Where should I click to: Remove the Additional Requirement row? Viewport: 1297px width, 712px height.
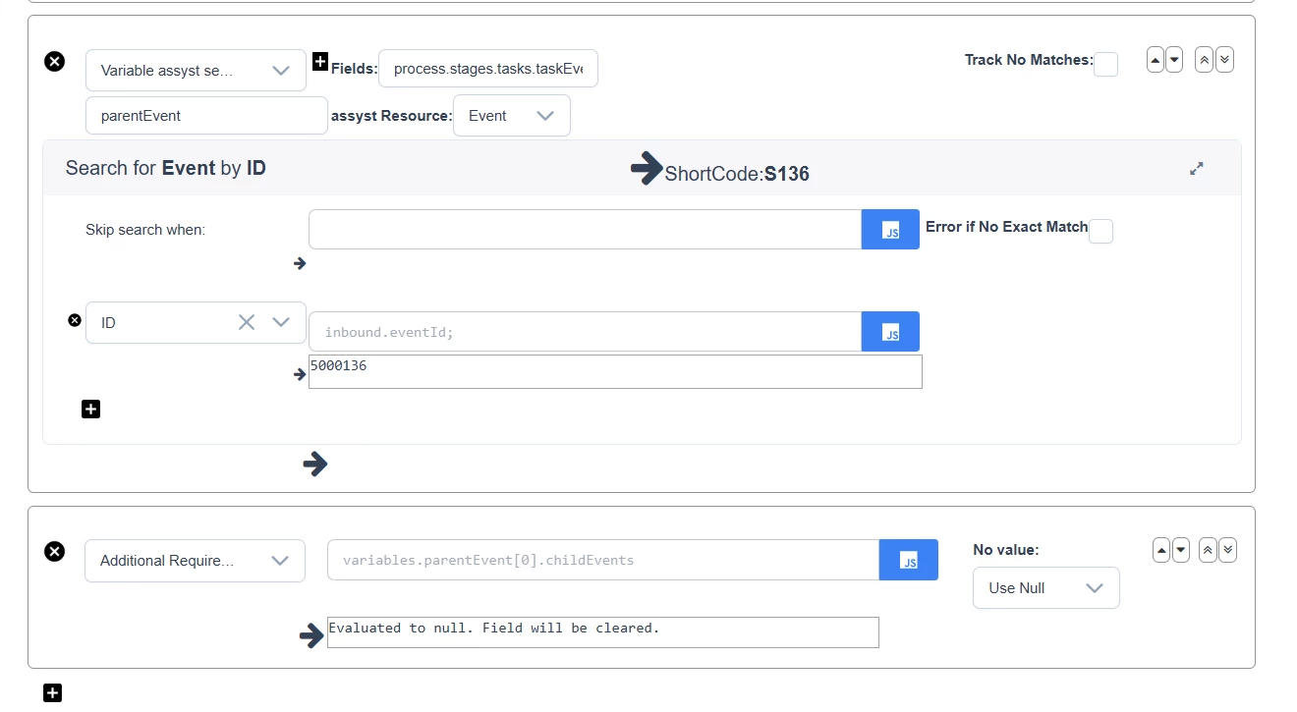[55, 551]
